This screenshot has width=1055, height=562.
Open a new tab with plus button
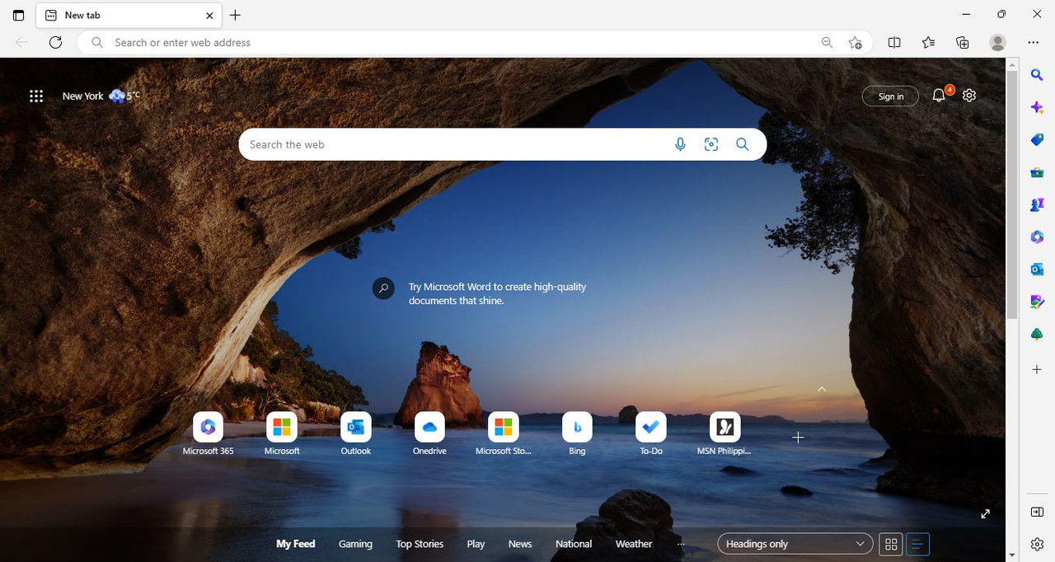[x=236, y=15]
